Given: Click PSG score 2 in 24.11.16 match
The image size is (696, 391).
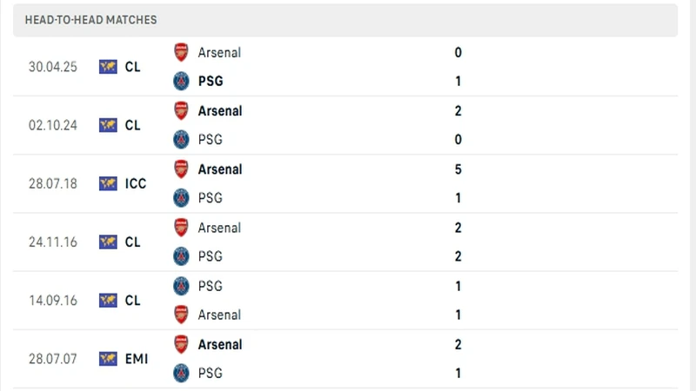Looking at the screenshot, I should point(458,256).
